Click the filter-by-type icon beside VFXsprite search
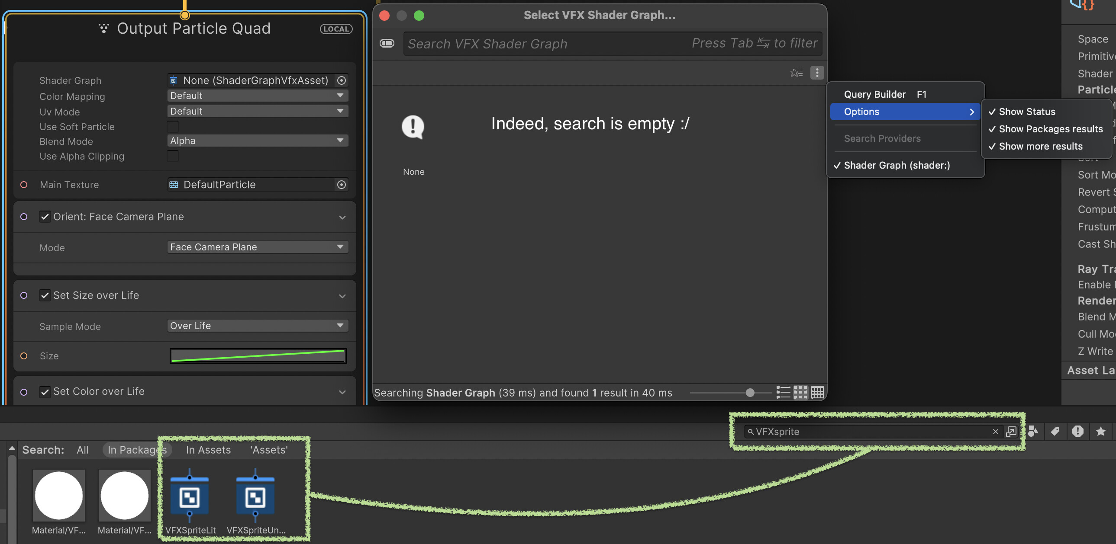 (x=1033, y=431)
